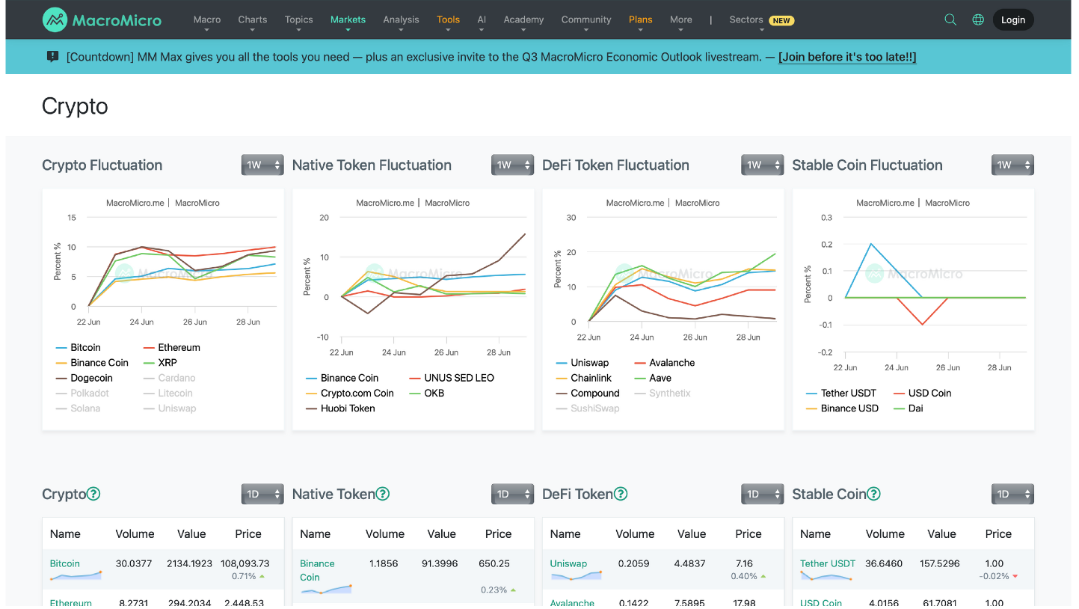Click Join before it's too late link
Screen dimensions: 1079x609
tap(847, 57)
